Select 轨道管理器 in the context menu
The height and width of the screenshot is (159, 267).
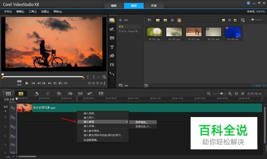[91, 140]
